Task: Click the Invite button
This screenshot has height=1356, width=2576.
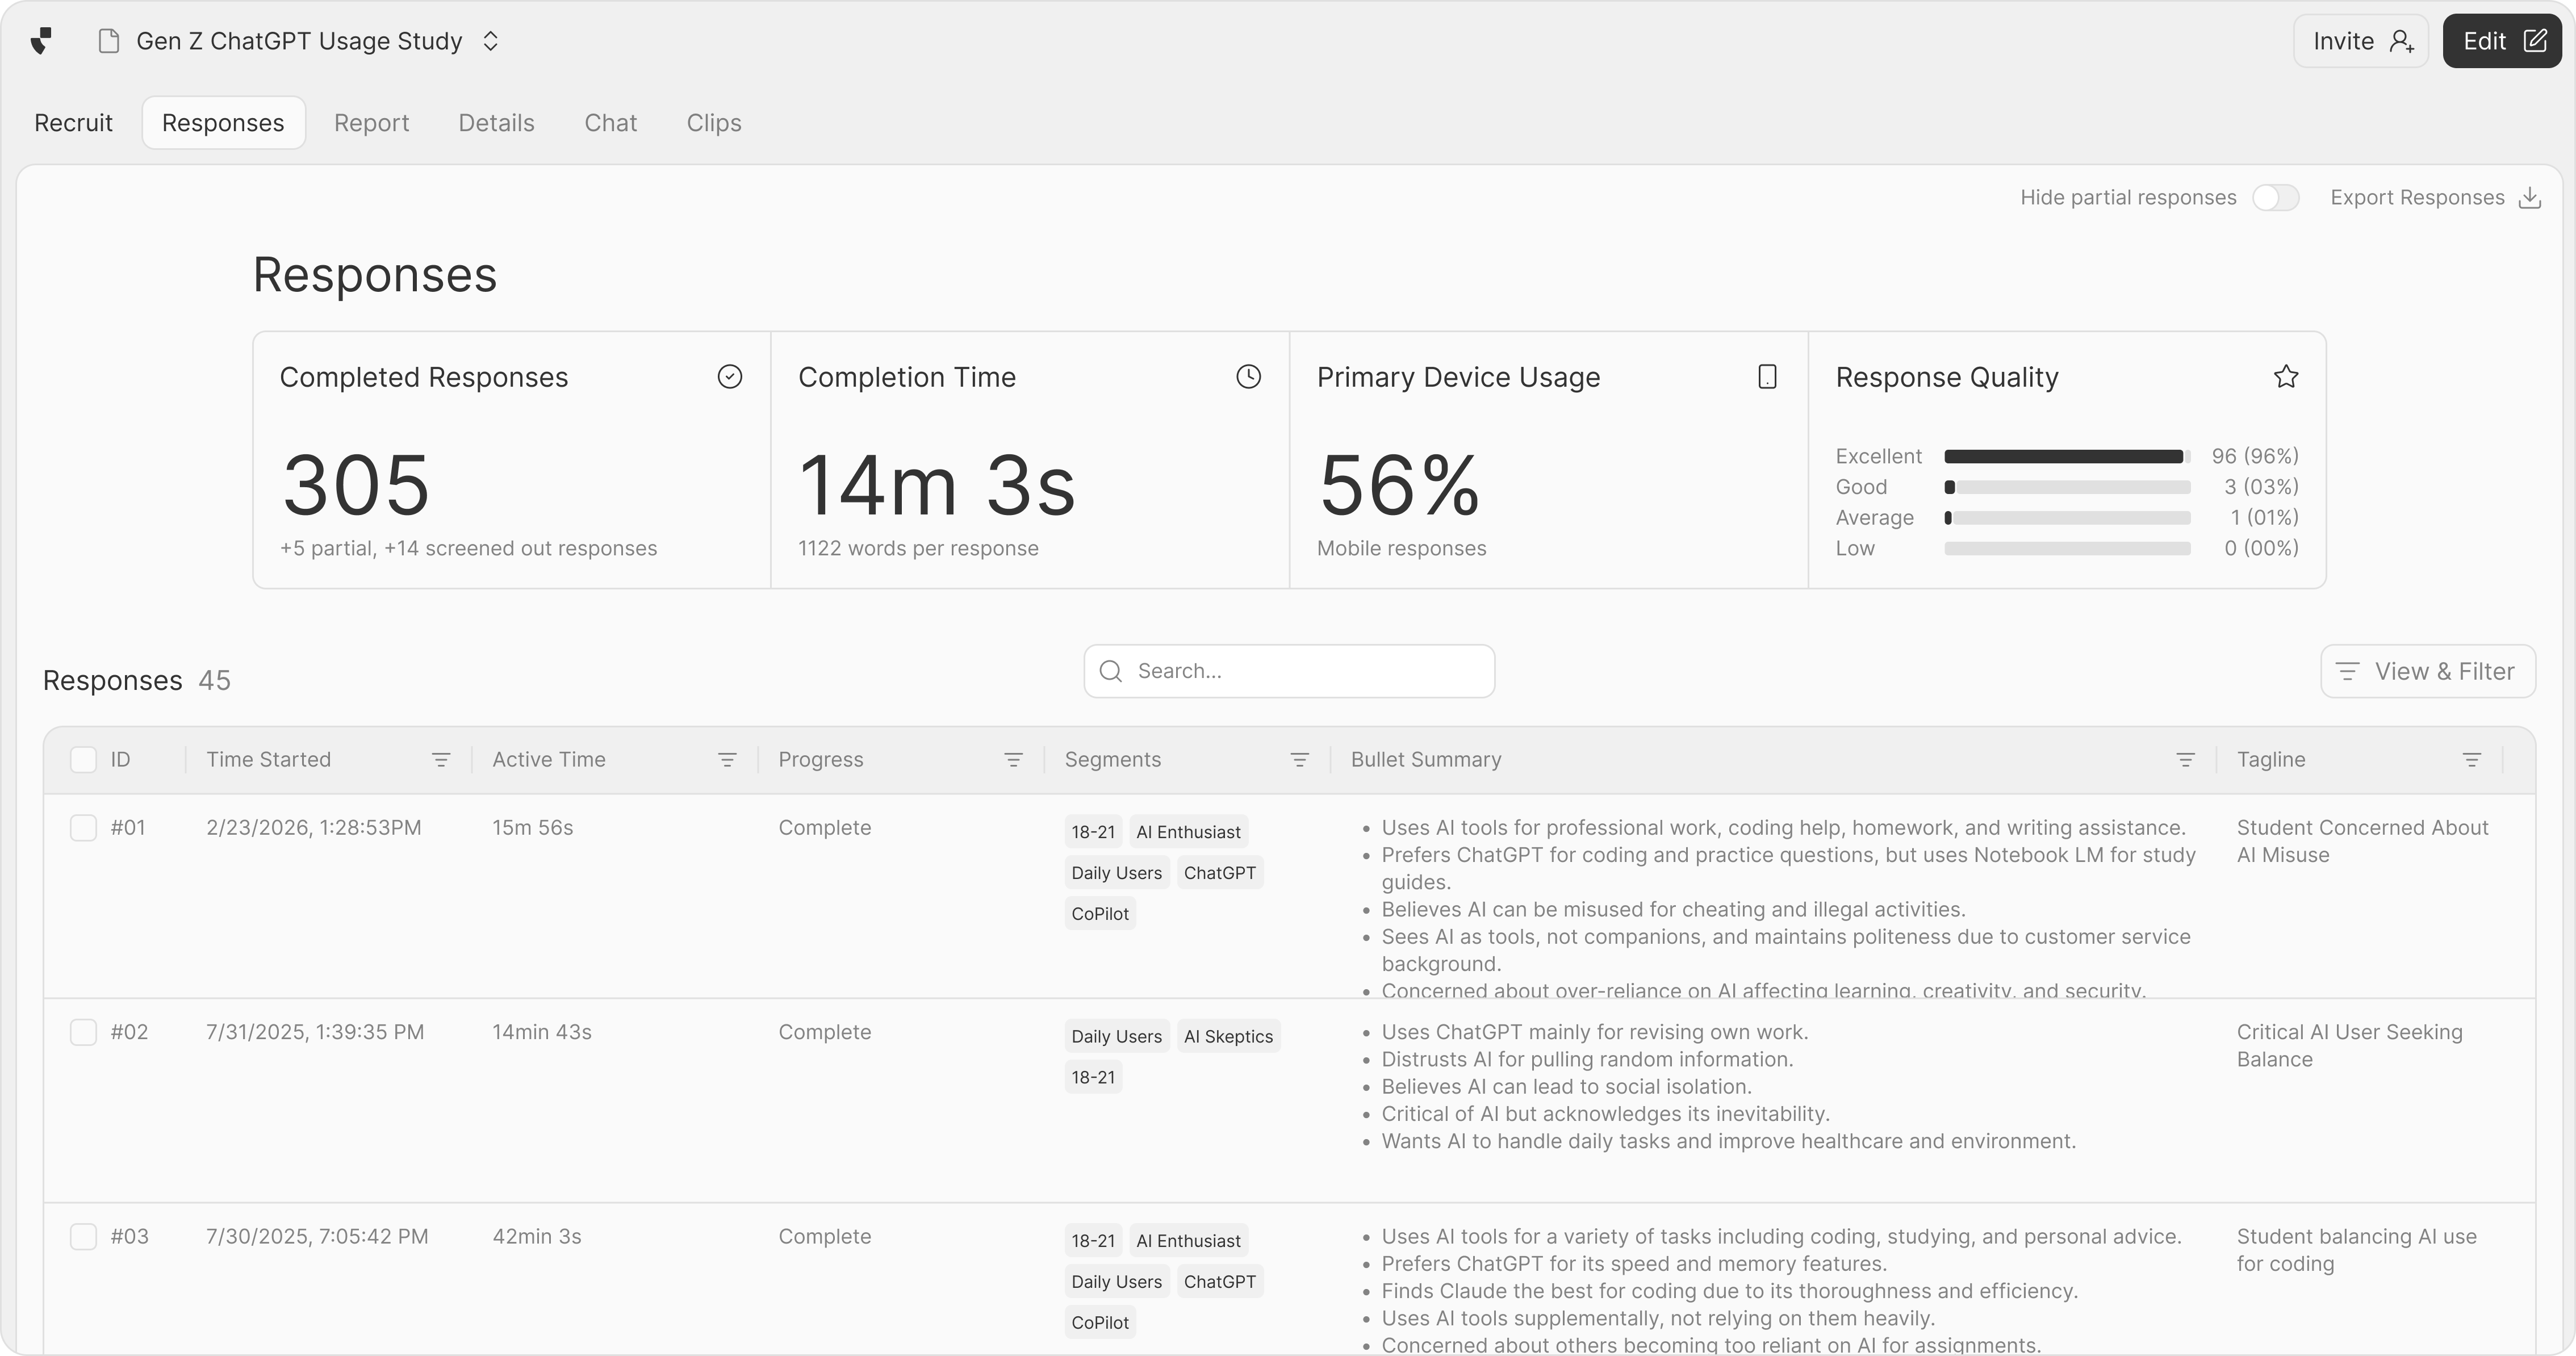Action: coord(2360,41)
